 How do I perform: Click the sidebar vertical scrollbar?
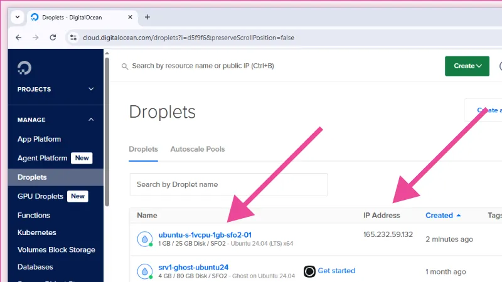(x=107, y=131)
